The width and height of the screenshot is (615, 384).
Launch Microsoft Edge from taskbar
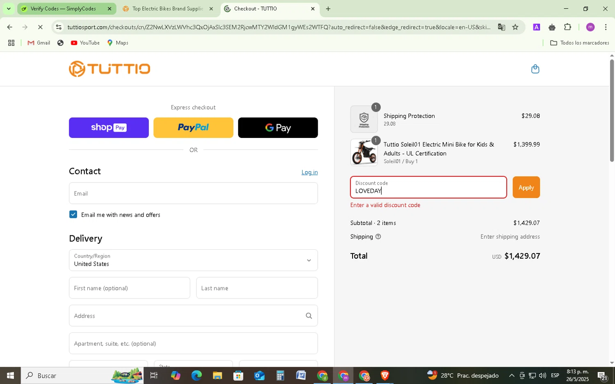[196, 375]
